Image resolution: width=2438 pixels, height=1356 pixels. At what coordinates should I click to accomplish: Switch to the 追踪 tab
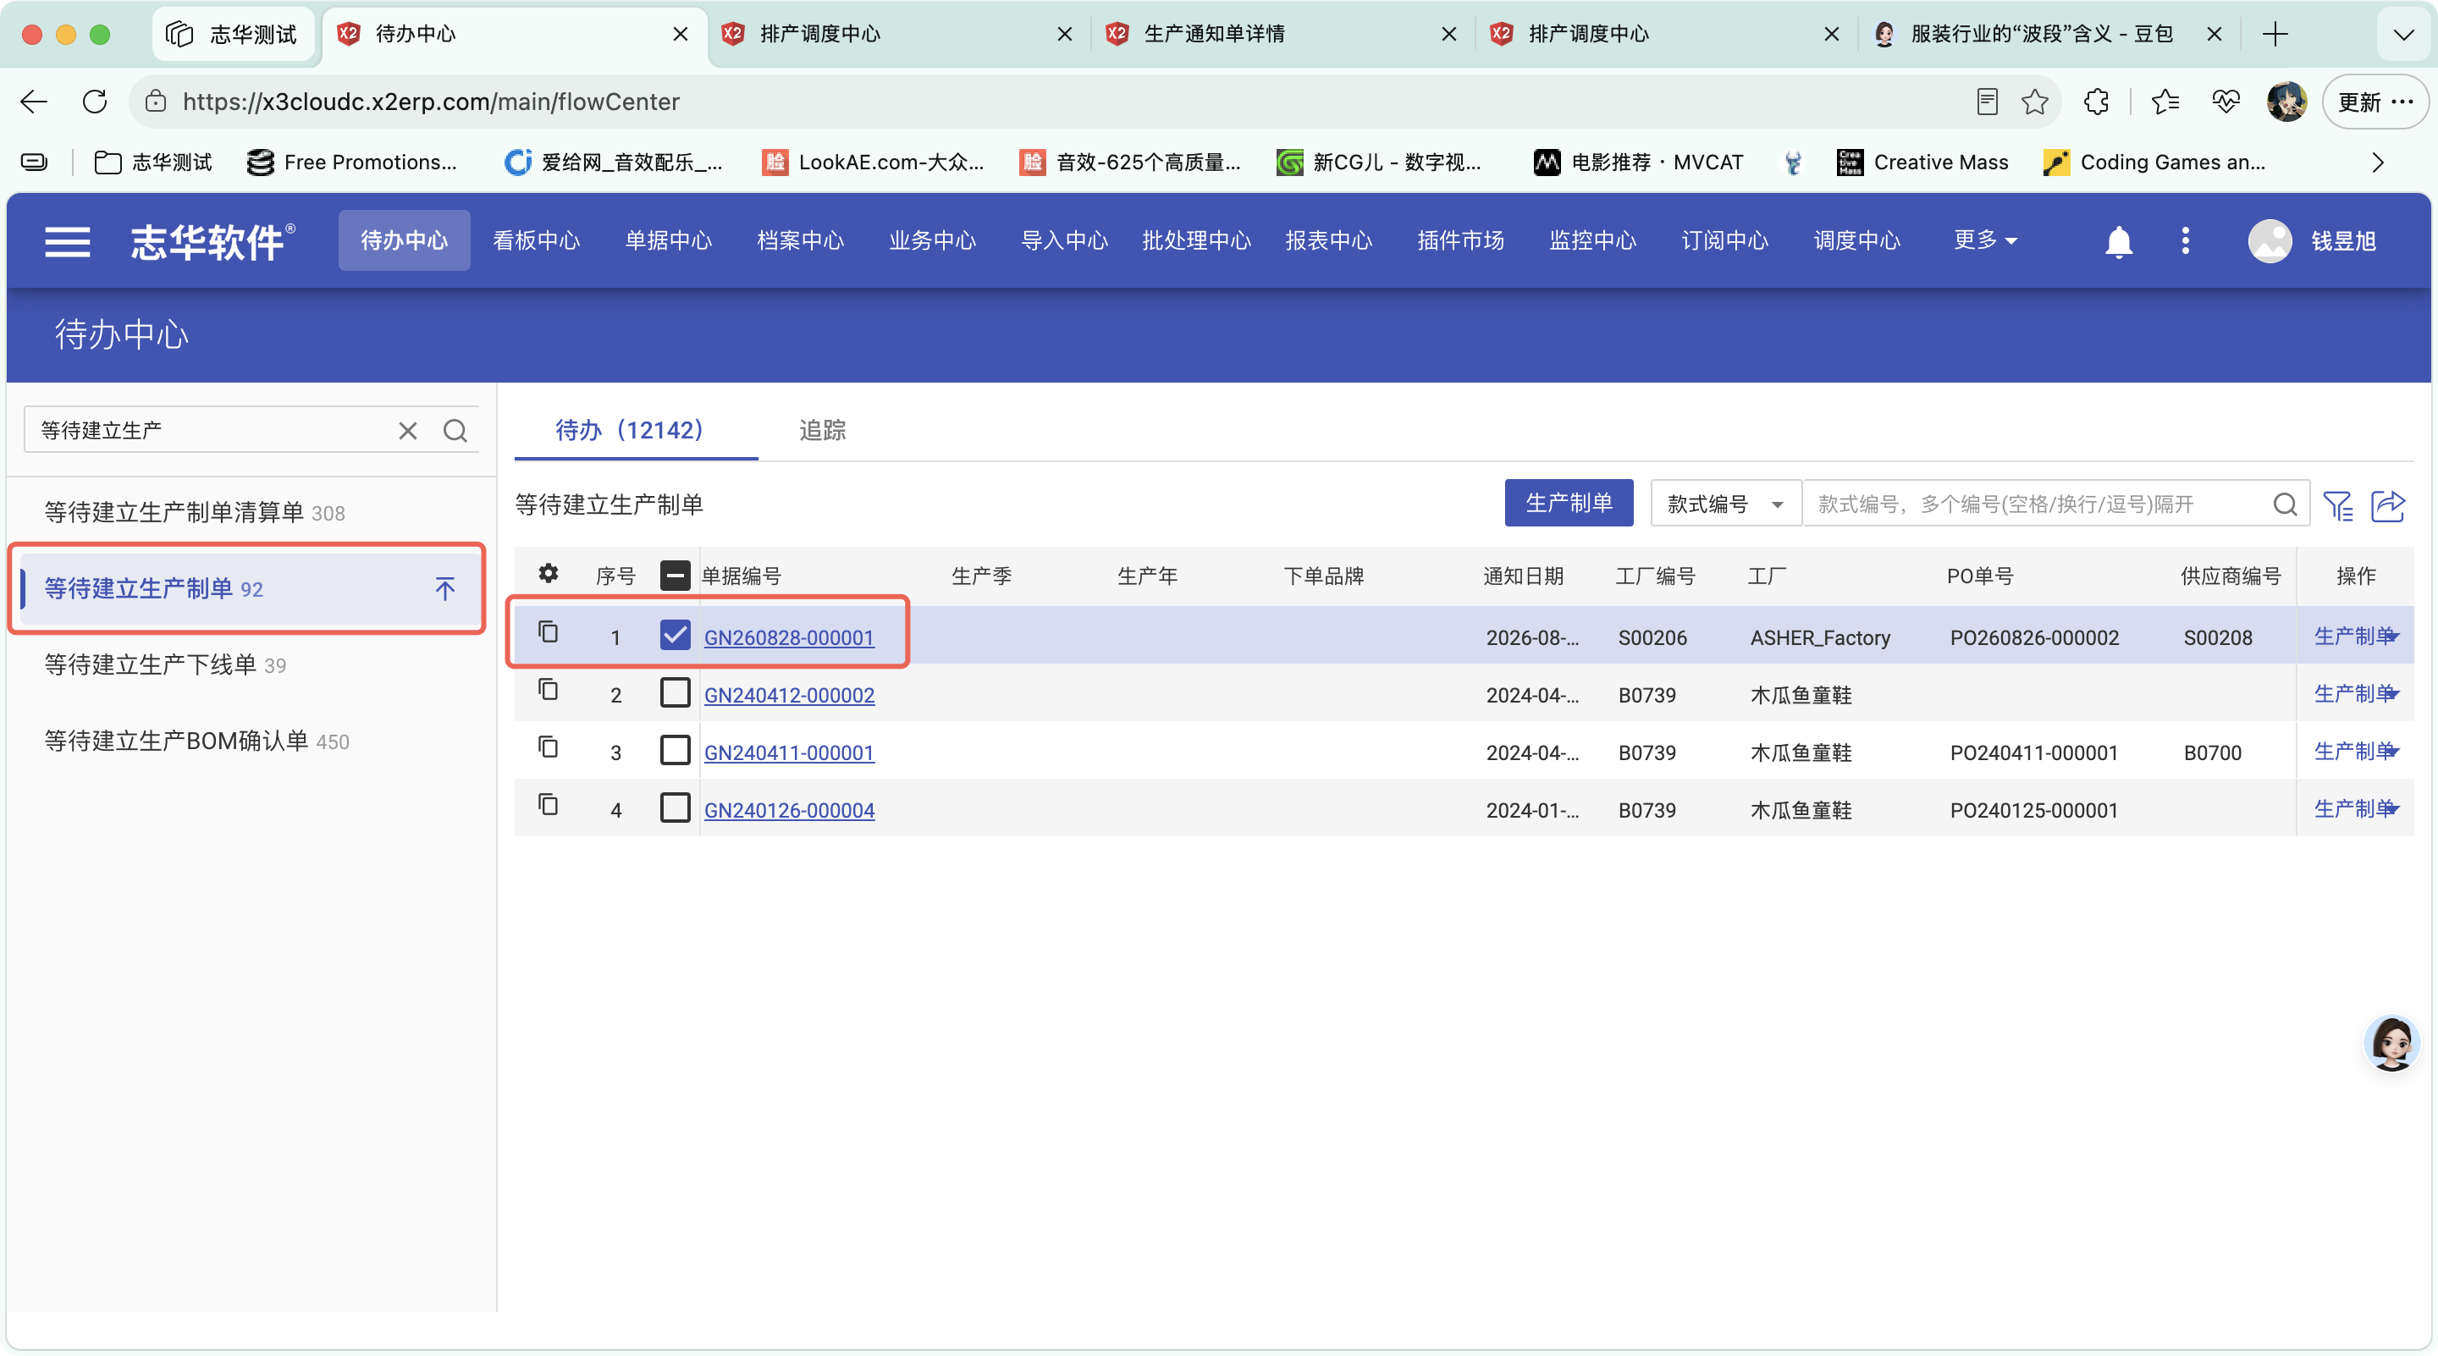pos(823,431)
